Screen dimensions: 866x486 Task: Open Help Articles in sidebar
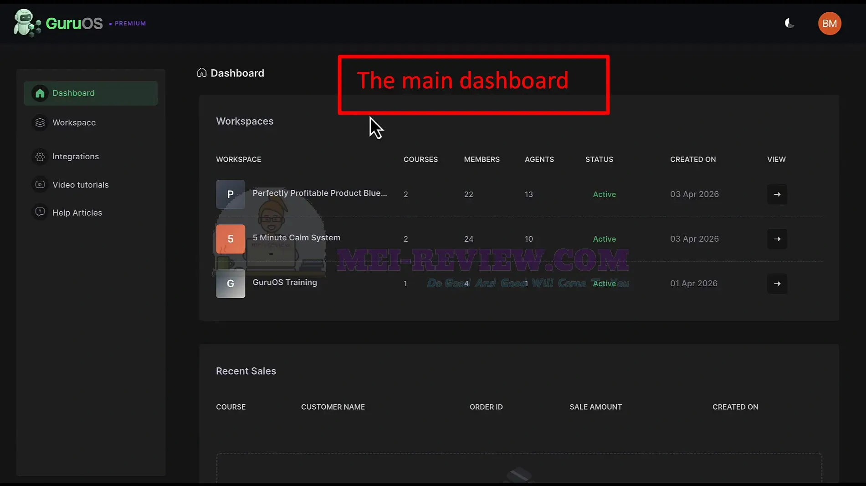click(x=91, y=213)
